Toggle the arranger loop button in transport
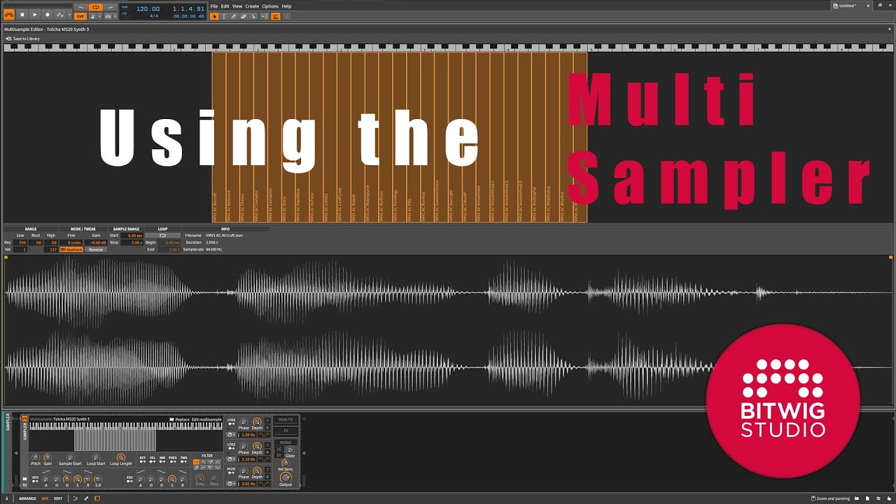The width and height of the screenshot is (896, 504). click(95, 8)
